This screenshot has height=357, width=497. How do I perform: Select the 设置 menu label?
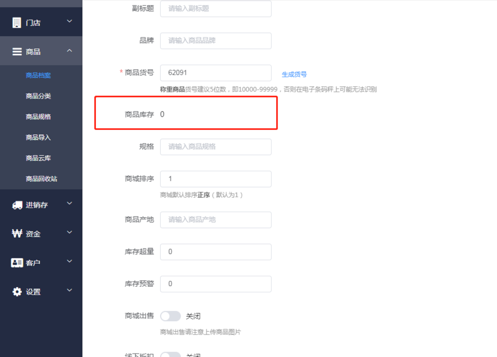tap(33, 292)
